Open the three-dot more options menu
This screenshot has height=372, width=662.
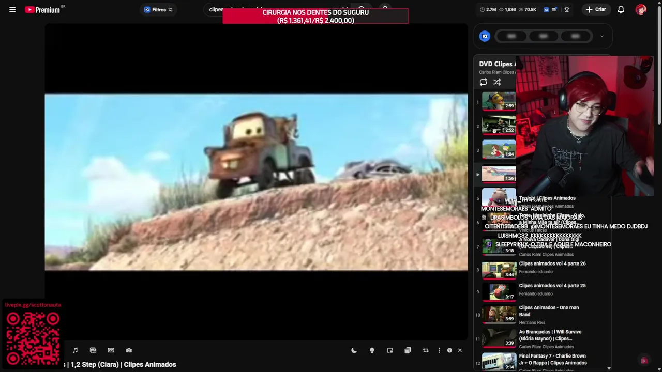coord(439,351)
